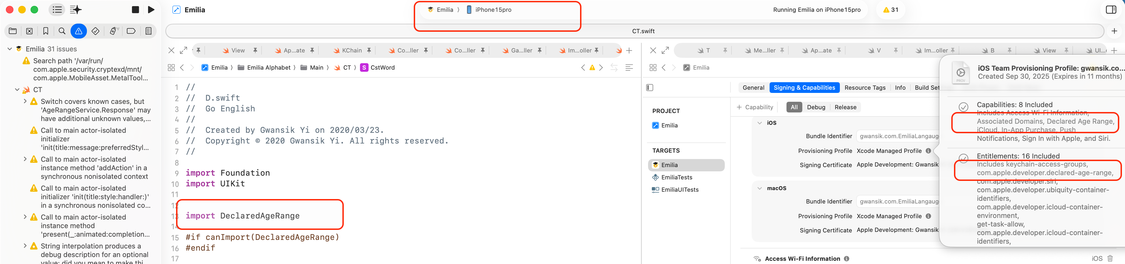Image resolution: width=1125 pixels, height=264 pixels.
Task: Toggle the right inspector panel
Action: 1111,10
